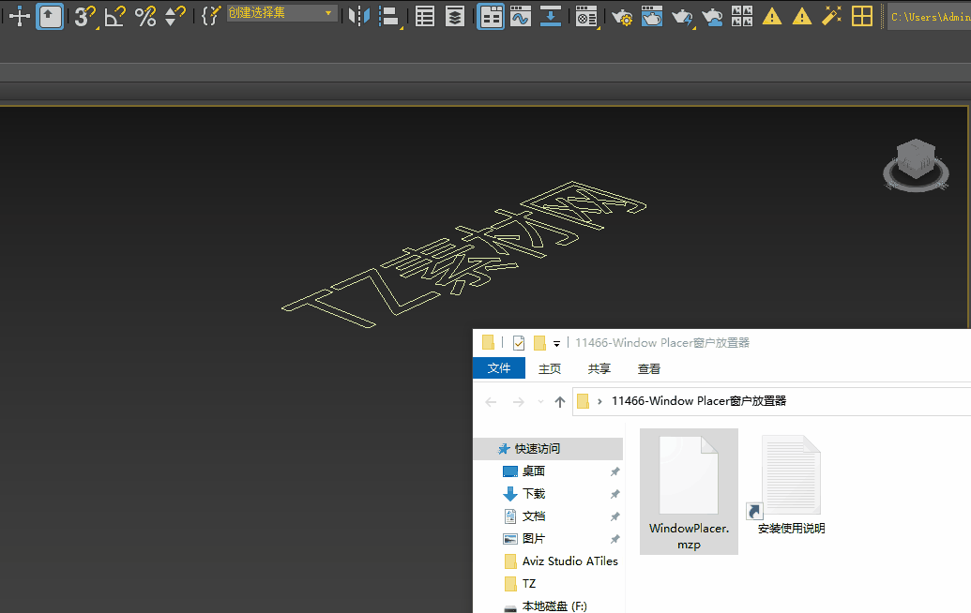Viewport: 971px width, 613px height.
Task: Click the Explorer up-directory arrow
Action: coord(560,401)
